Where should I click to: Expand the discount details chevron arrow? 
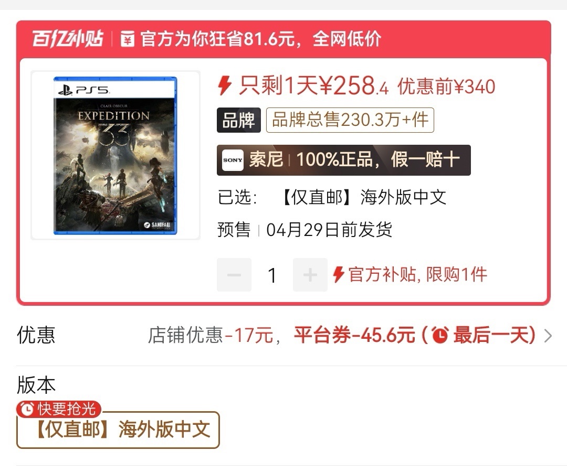coord(548,336)
